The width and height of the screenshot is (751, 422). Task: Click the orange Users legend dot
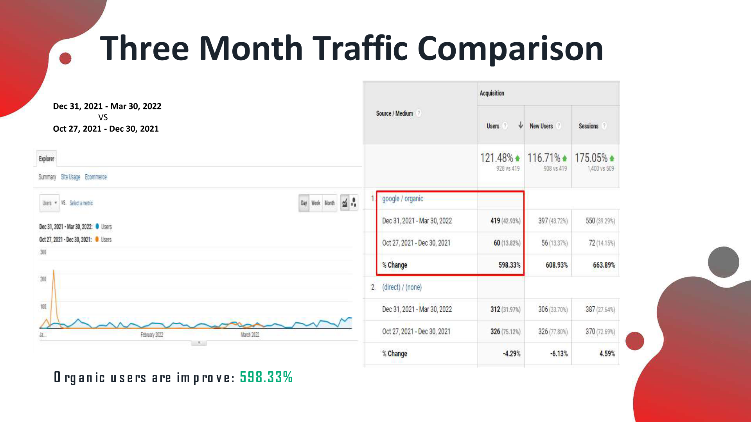tap(97, 239)
